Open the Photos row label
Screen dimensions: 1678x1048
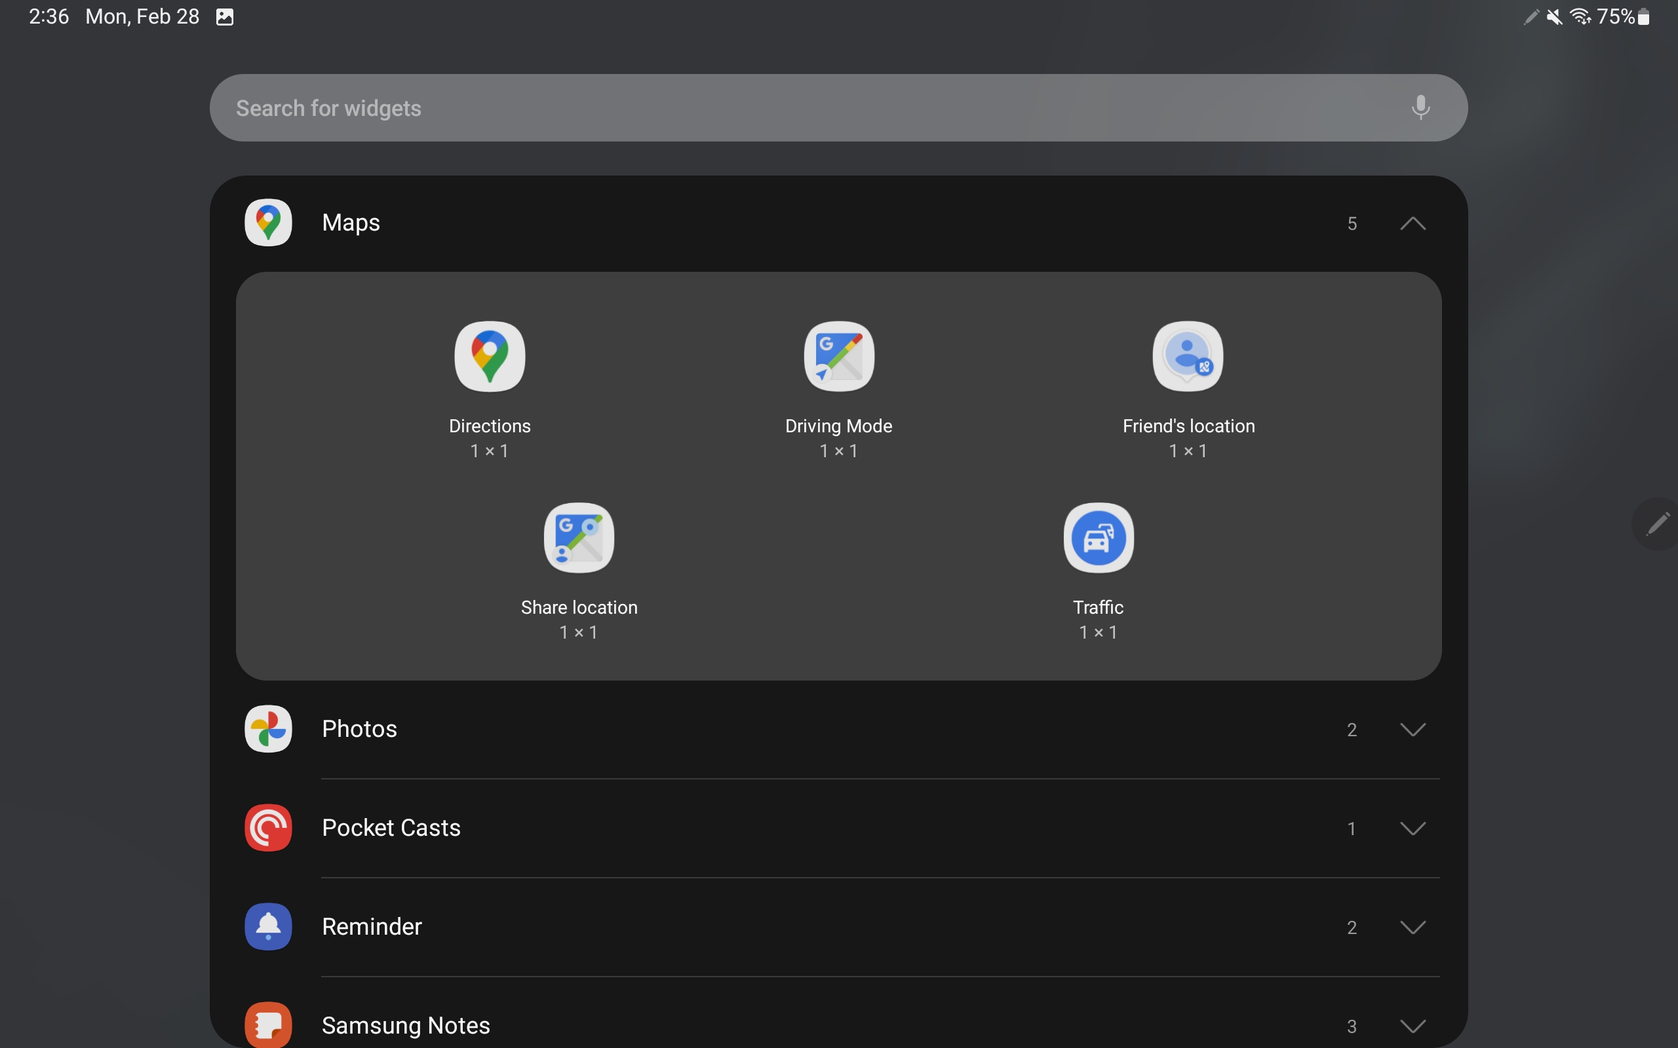tap(359, 729)
